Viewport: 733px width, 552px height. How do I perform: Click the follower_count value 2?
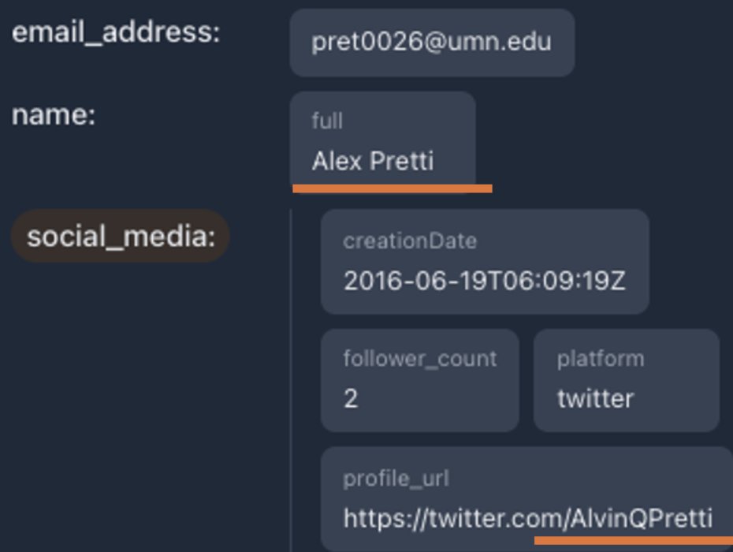[351, 398]
